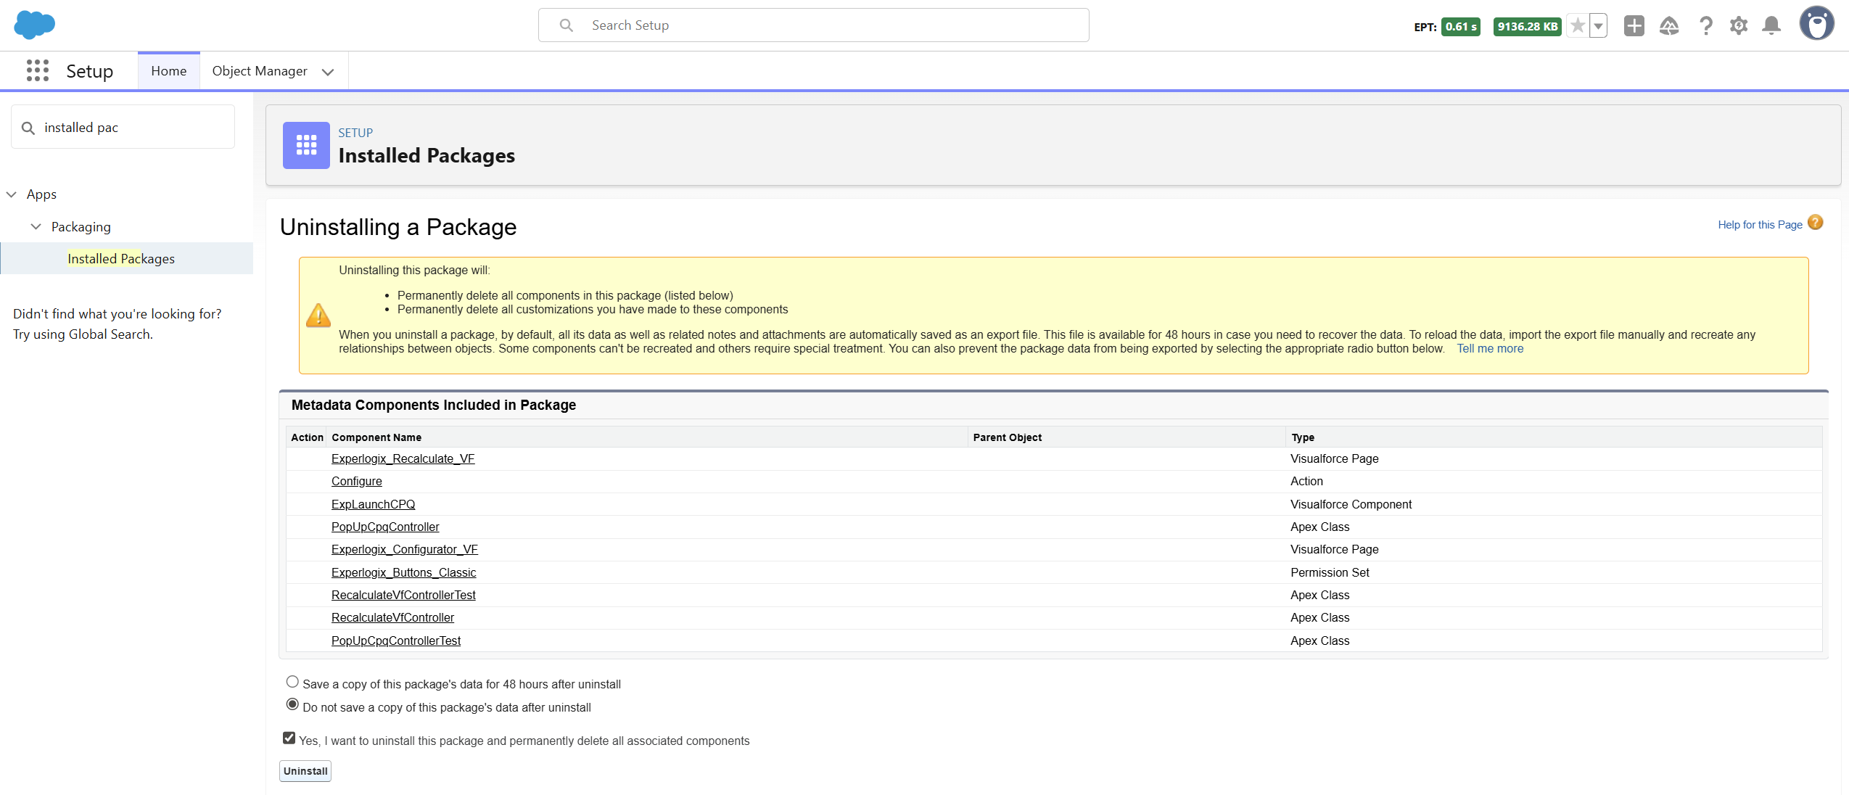Click the magnifier icon in Quick Find
The height and width of the screenshot is (795, 1849).
point(28,128)
